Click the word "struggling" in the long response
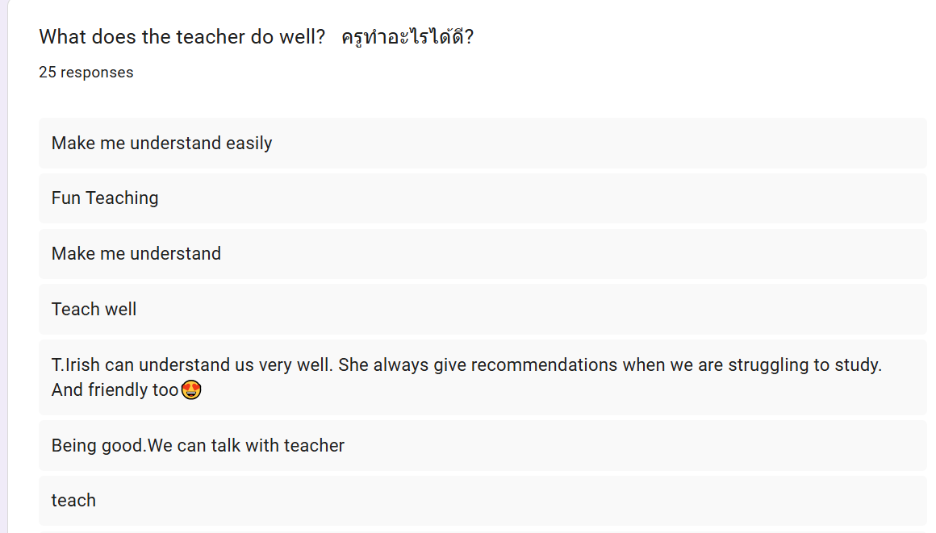The width and height of the screenshot is (936, 533). (x=767, y=365)
